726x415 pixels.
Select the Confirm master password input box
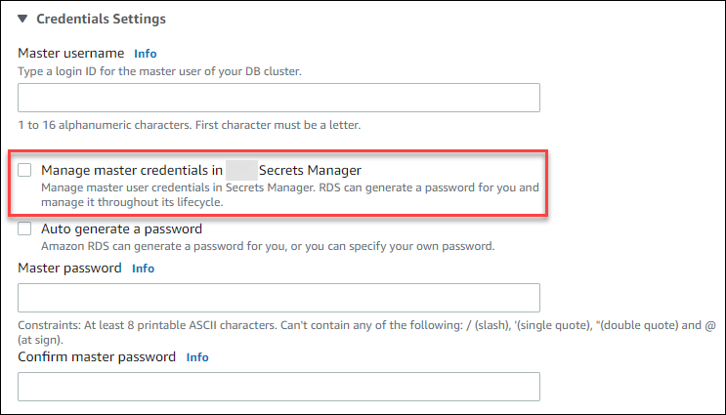click(278, 387)
